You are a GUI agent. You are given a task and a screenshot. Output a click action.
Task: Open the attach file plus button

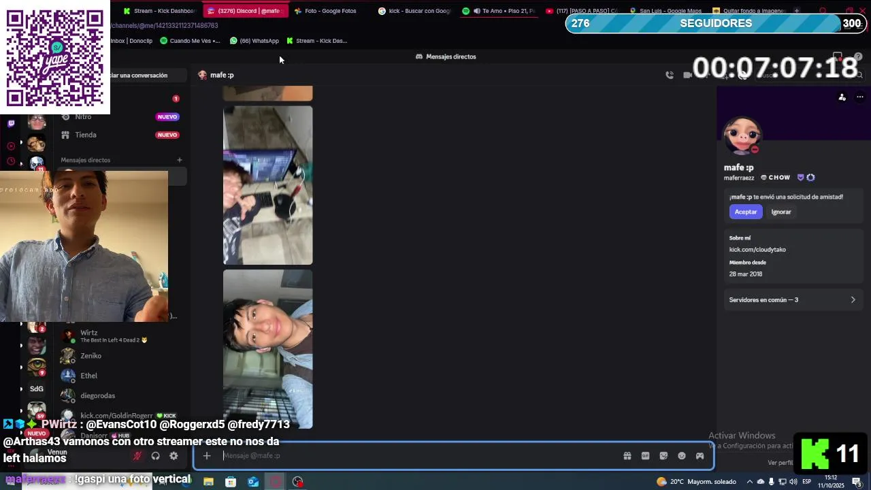(207, 456)
